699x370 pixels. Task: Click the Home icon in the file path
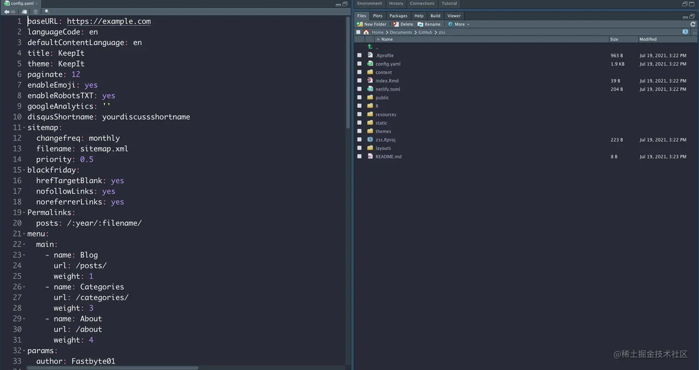(367, 32)
